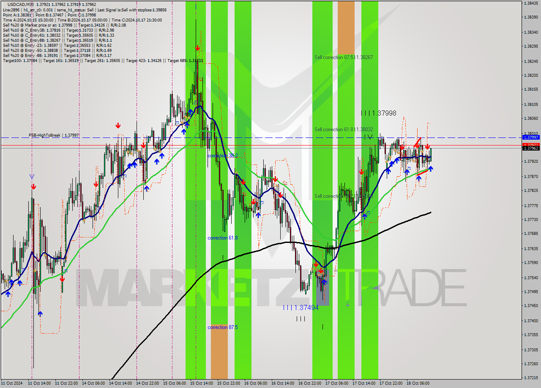Click the 14 Oct 06:00 time label

[93, 383]
